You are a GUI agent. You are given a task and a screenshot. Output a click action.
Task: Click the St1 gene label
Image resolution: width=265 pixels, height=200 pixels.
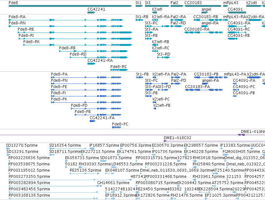click(138, 3)
